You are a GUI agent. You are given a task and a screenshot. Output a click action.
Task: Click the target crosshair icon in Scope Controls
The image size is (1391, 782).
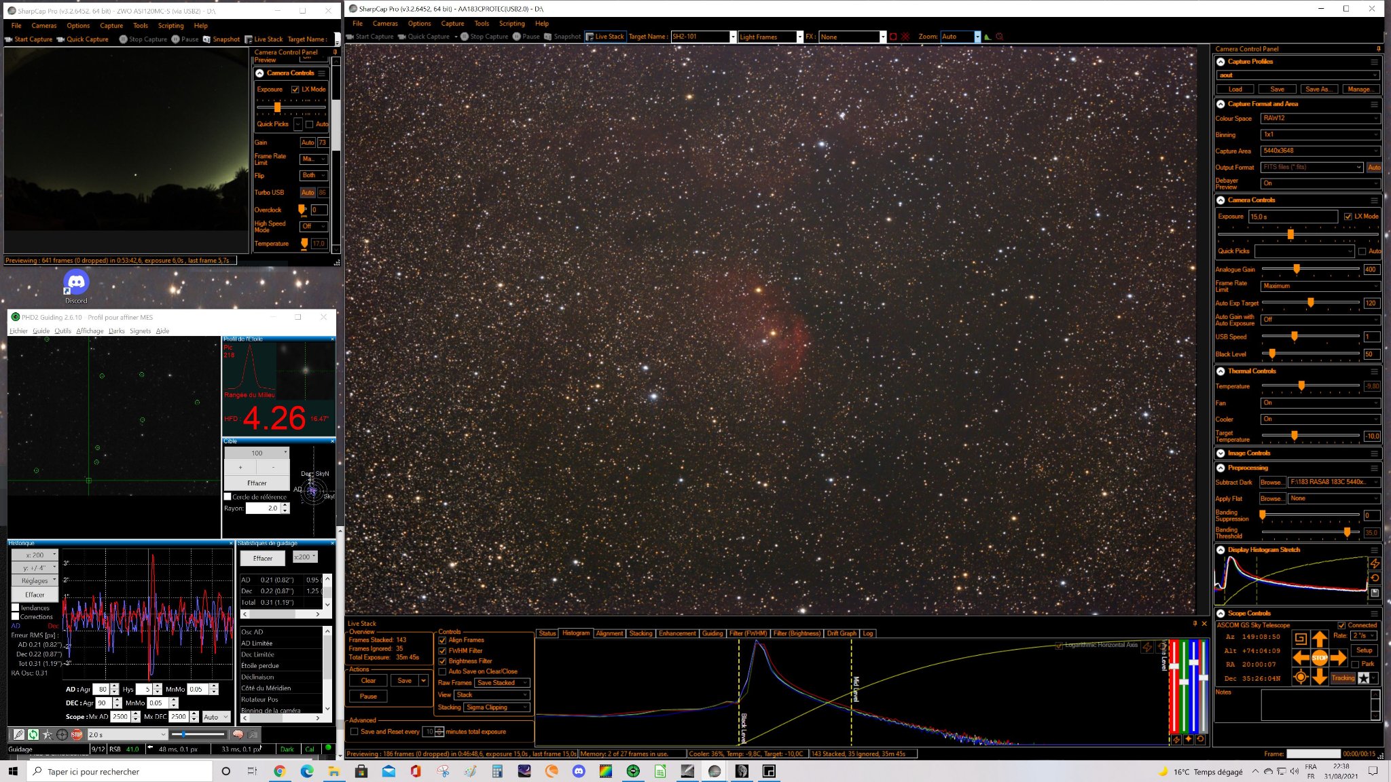point(1301,677)
